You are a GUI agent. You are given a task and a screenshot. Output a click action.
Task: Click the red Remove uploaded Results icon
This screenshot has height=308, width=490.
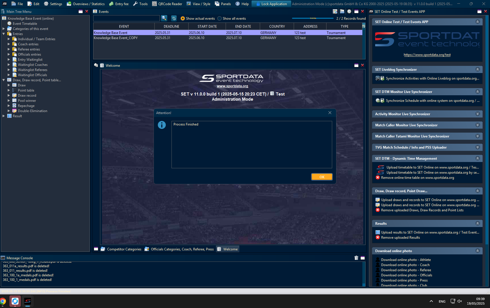coord(378,237)
